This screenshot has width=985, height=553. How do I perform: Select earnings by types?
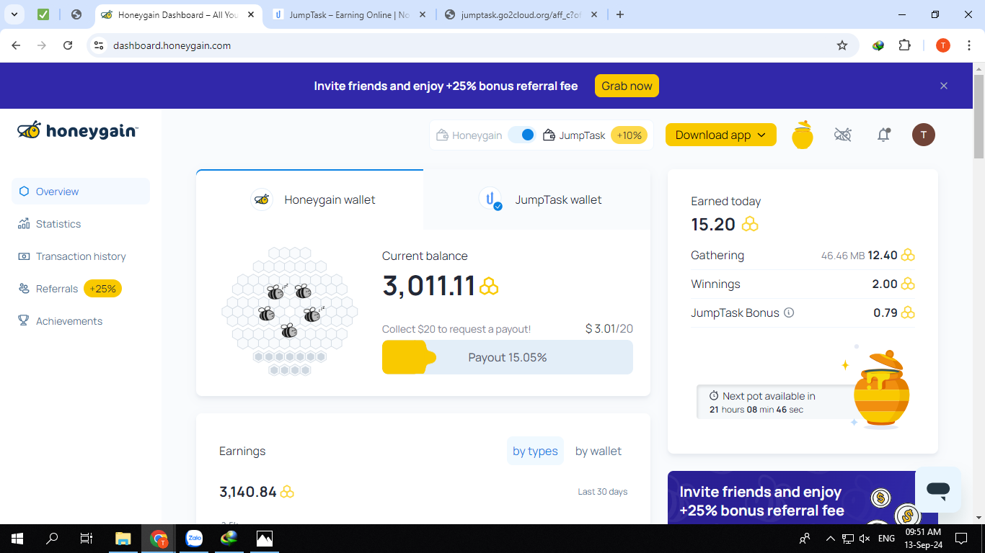[x=535, y=451]
